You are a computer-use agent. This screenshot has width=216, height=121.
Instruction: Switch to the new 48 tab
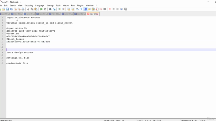[55, 14]
